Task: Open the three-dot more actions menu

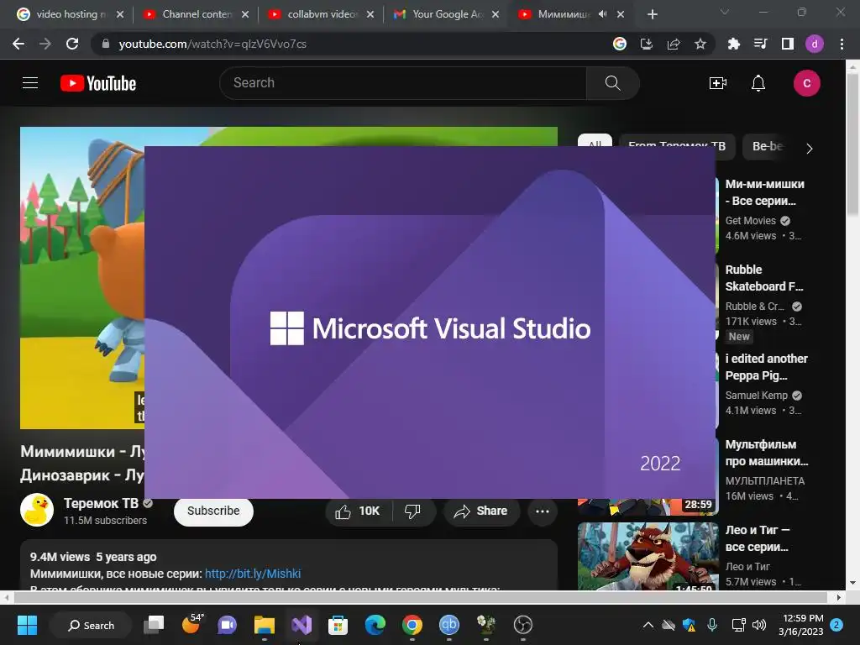Action: point(543,511)
